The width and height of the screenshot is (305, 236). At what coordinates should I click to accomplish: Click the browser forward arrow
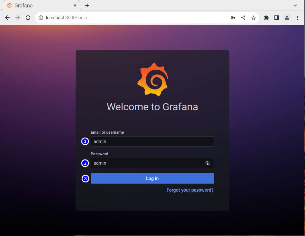click(x=18, y=18)
